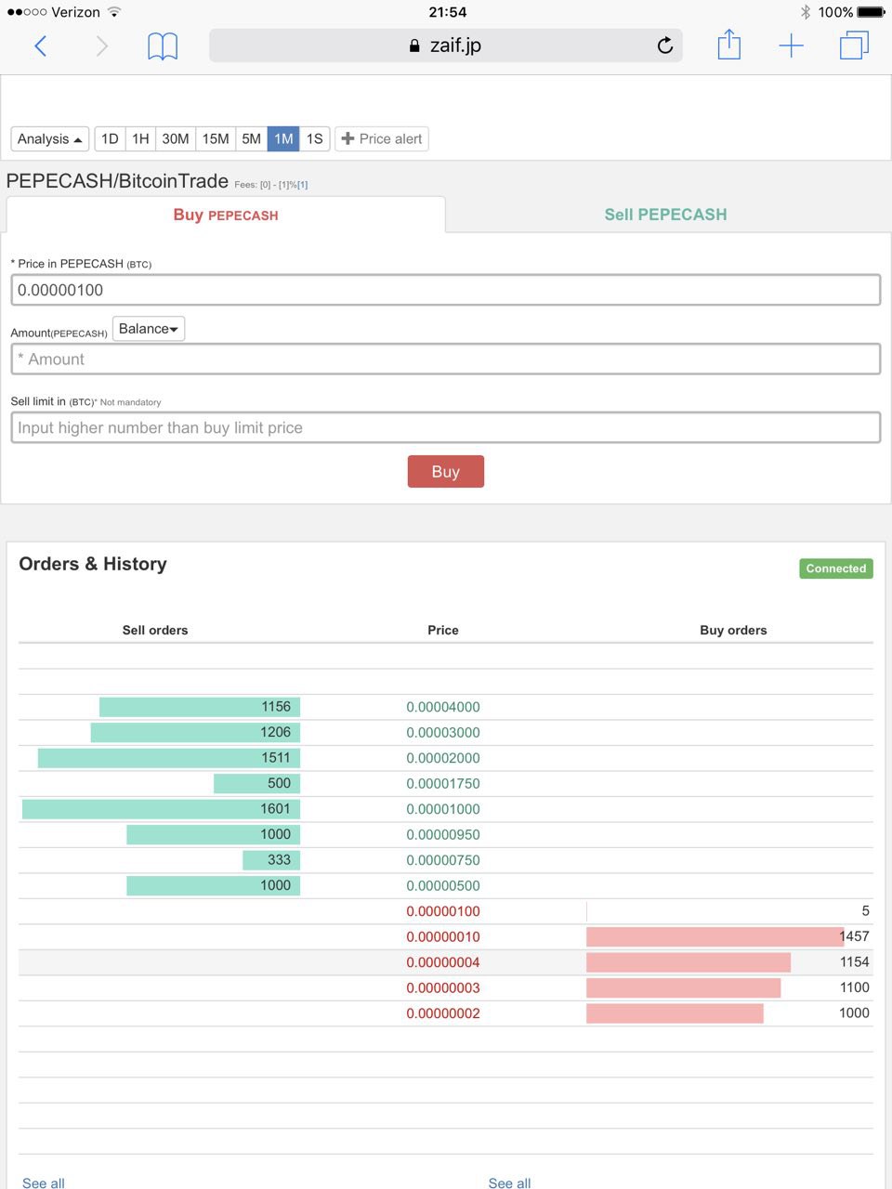This screenshot has width=892, height=1189.
Task: Click sell order amount 1156
Action: click(276, 707)
